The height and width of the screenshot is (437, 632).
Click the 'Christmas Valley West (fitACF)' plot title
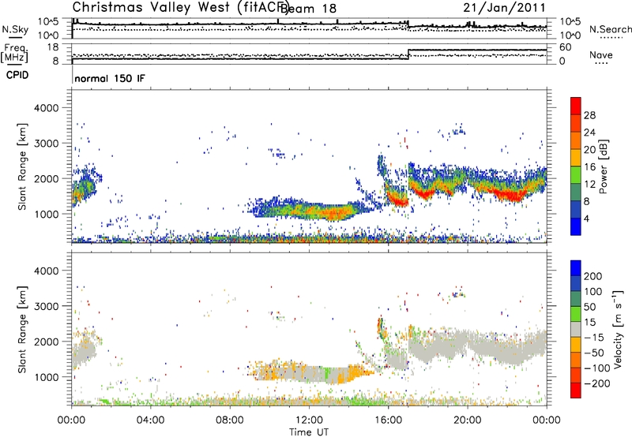[180, 7]
